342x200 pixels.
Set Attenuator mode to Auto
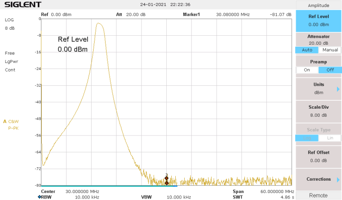306,50
